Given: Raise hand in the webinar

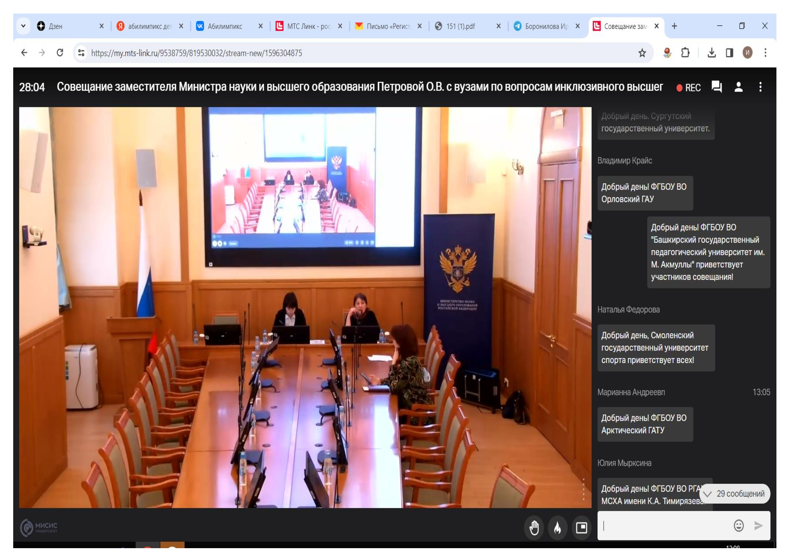Looking at the screenshot, I should 534,527.
